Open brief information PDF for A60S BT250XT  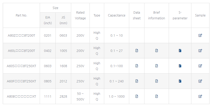157,66
